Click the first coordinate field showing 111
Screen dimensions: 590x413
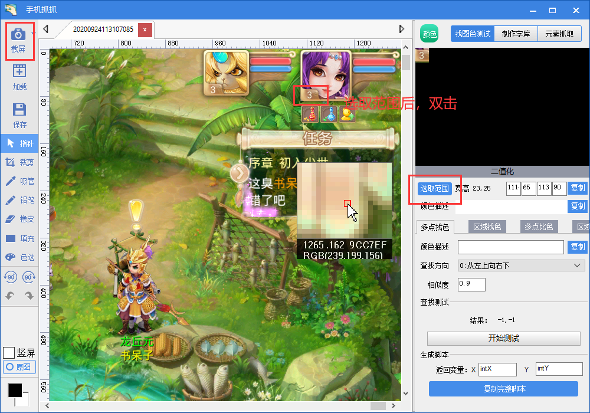[513, 188]
